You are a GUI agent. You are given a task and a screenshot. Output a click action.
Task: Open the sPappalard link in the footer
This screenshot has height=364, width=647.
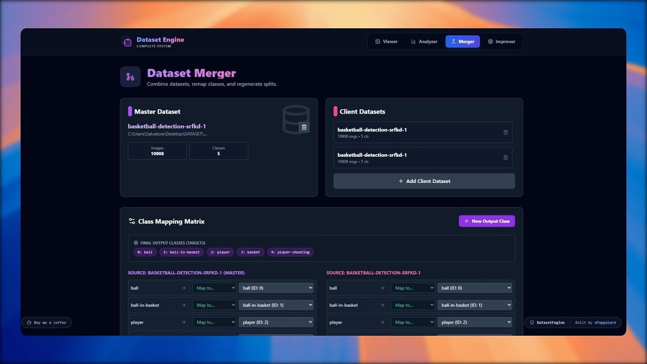606,322
